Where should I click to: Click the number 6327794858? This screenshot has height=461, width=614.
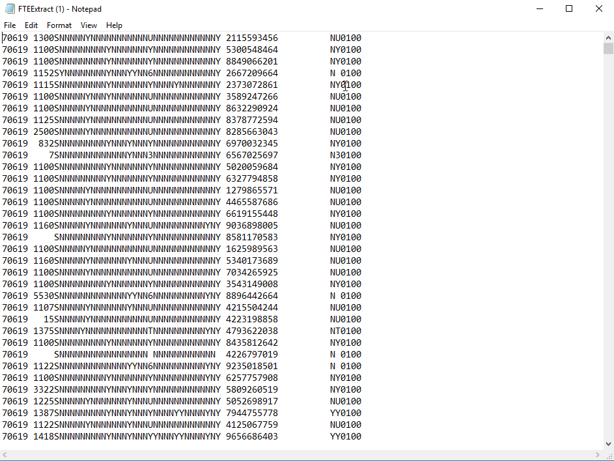(252, 178)
